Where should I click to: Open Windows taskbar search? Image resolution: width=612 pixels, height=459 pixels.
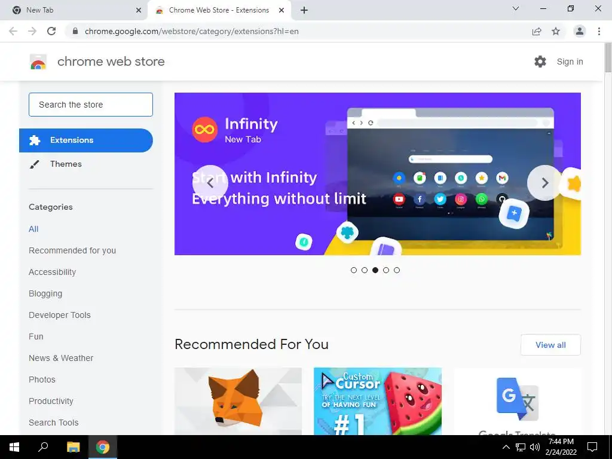[43, 447]
